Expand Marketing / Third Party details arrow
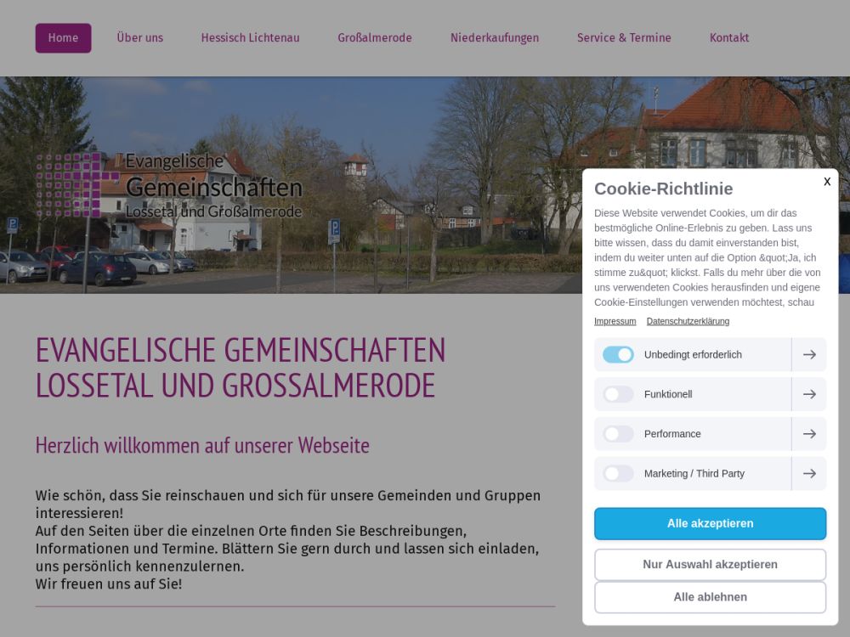This screenshot has width=850, height=637. click(x=809, y=474)
